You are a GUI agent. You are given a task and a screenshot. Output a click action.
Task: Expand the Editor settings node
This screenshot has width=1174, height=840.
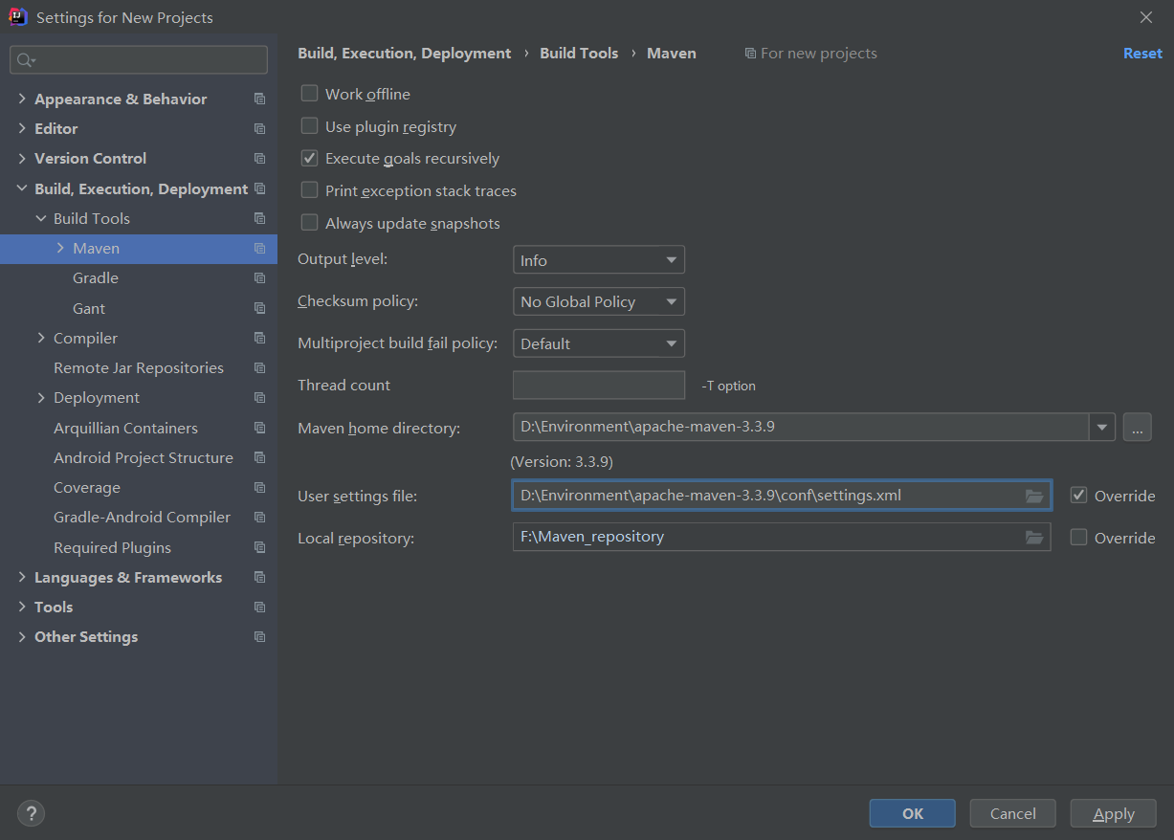coord(22,128)
